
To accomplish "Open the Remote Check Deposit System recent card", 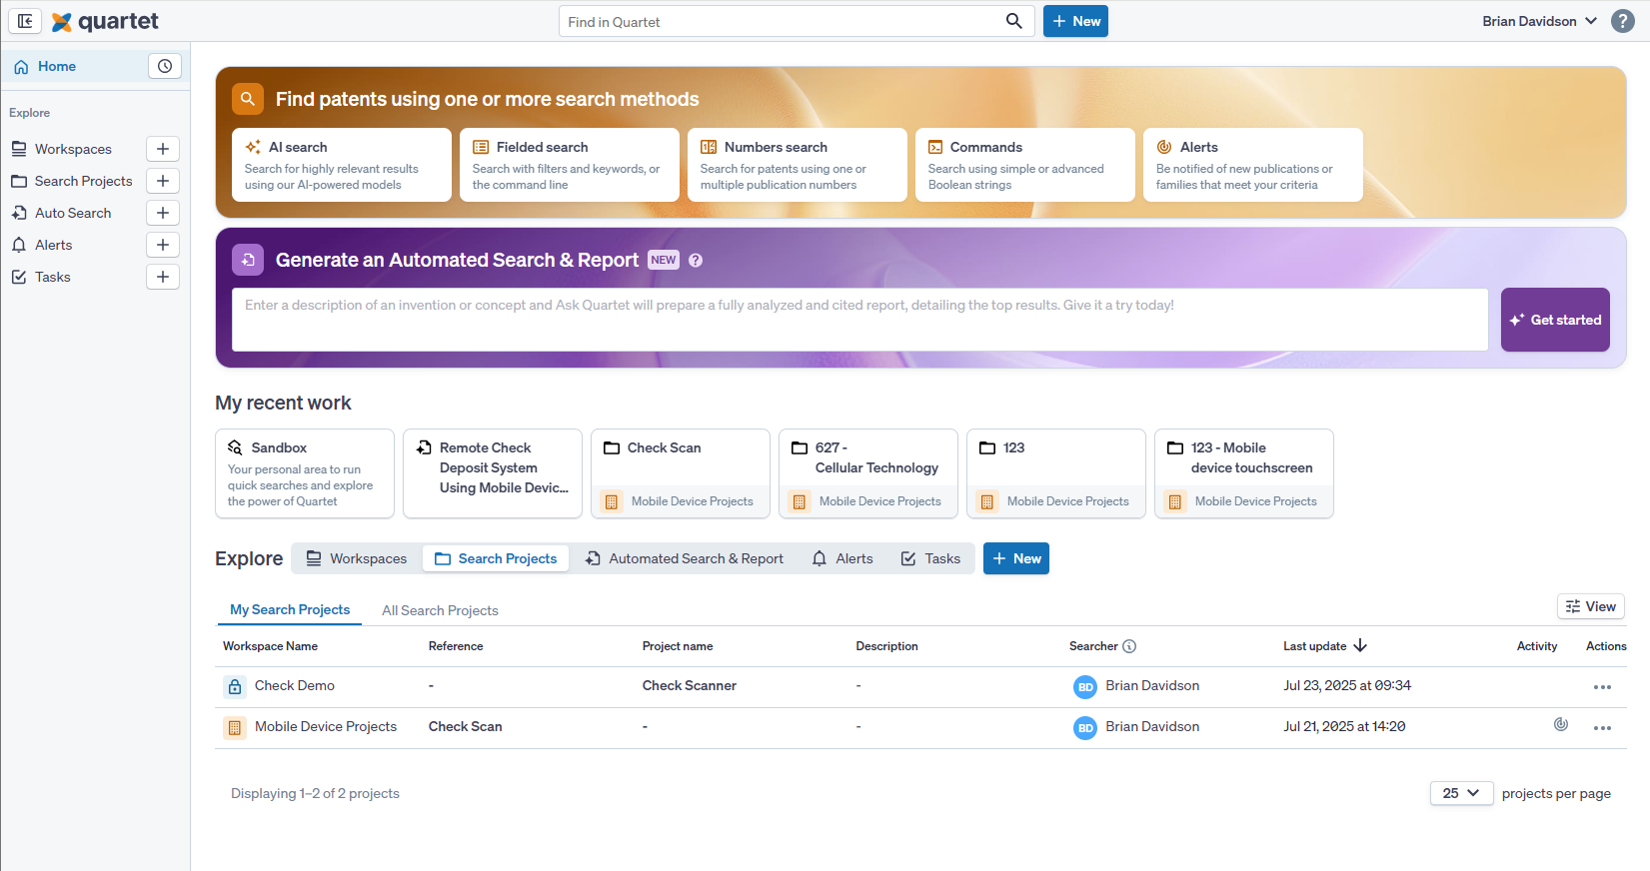I will pyautogui.click(x=493, y=473).
